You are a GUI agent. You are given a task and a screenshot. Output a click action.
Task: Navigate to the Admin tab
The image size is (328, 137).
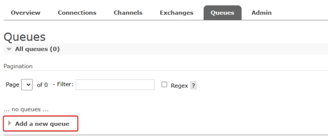coord(261,13)
